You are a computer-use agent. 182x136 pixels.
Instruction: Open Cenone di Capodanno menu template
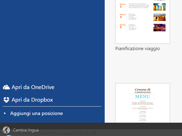click(143, 103)
